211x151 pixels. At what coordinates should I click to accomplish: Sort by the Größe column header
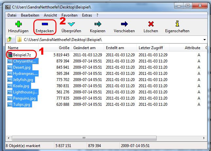coord(55,48)
